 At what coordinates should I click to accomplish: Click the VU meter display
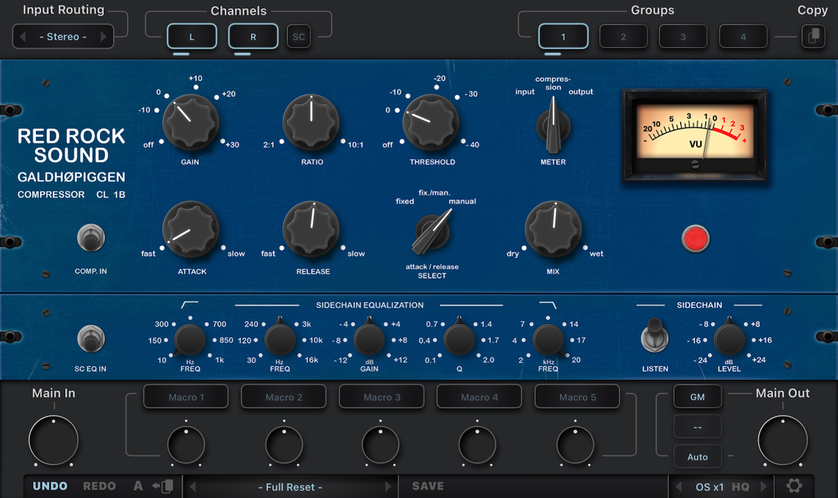[x=695, y=136]
